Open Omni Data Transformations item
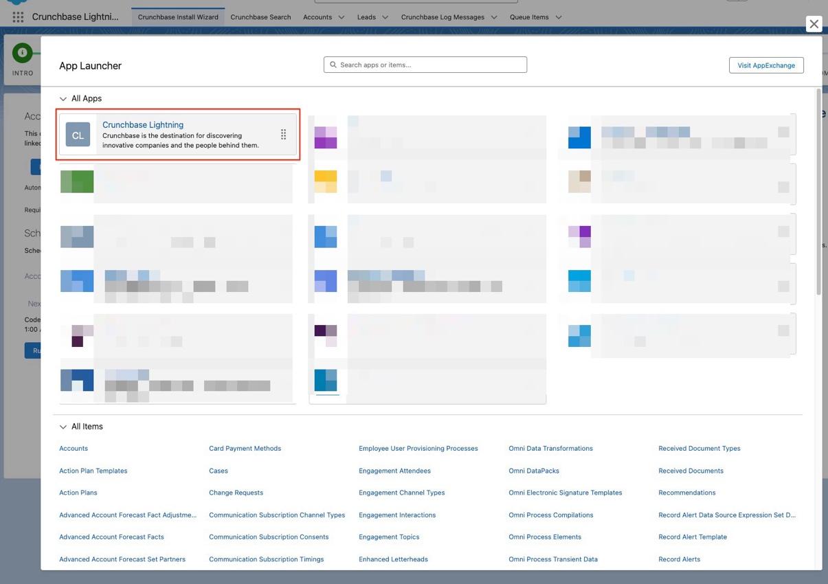The image size is (828, 584). pos(550,449)
